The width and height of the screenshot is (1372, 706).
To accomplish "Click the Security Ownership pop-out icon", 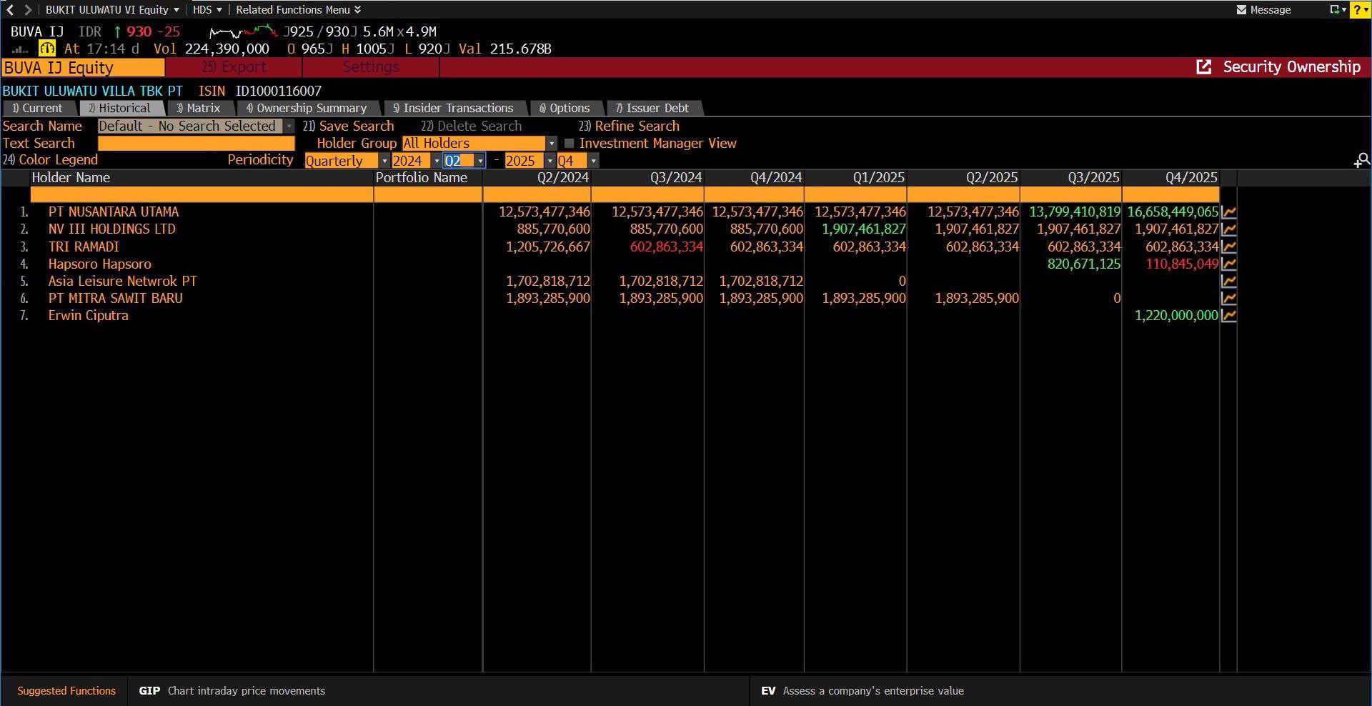I will 1204,67.
